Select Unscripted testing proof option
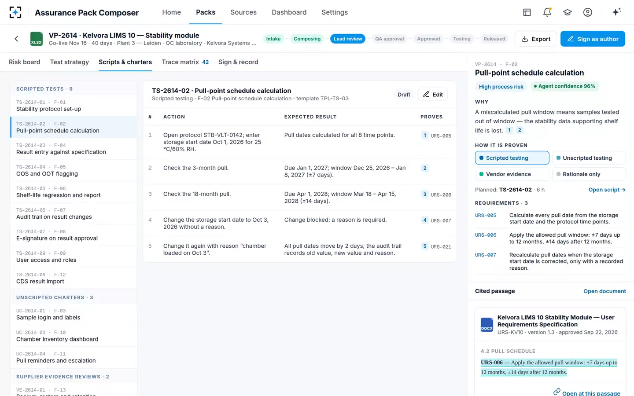 [589, 158]
